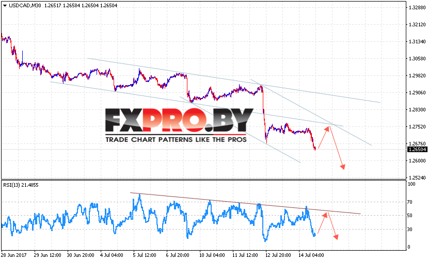Click the 12 Jul 20:00 time label
This screenshot has width=428, height=261.
point(278,255)
